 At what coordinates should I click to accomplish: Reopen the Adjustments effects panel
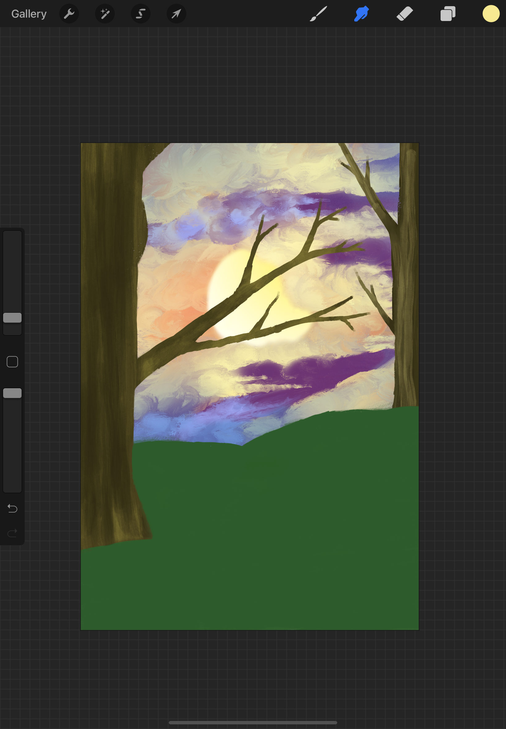click(x=105, y=13)
